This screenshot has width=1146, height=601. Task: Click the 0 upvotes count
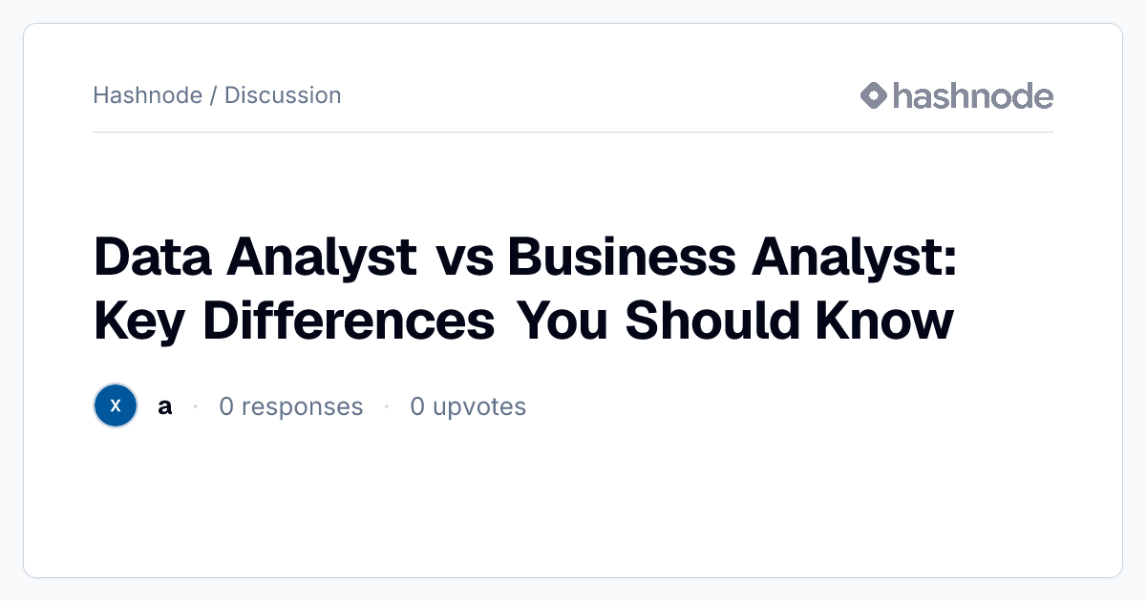[468, 406]
